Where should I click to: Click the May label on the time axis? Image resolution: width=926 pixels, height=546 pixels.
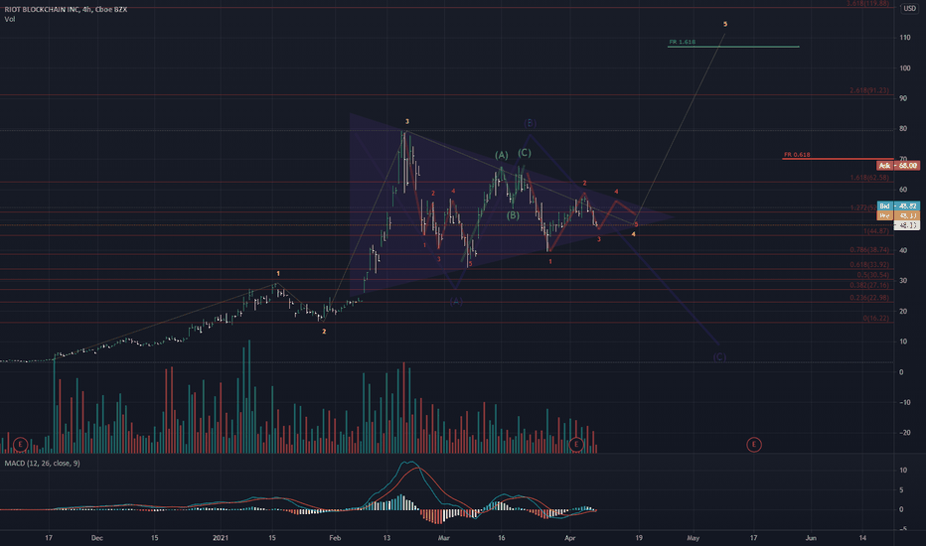pyautogui.click(x=693, y=538)
